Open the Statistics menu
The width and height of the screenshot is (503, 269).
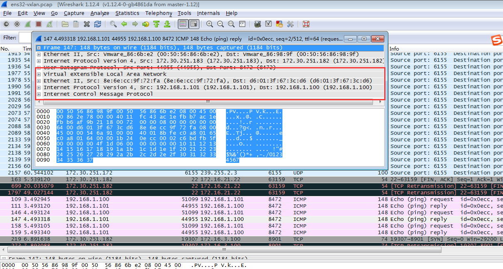pyautogui.click(x=127, y=13)
